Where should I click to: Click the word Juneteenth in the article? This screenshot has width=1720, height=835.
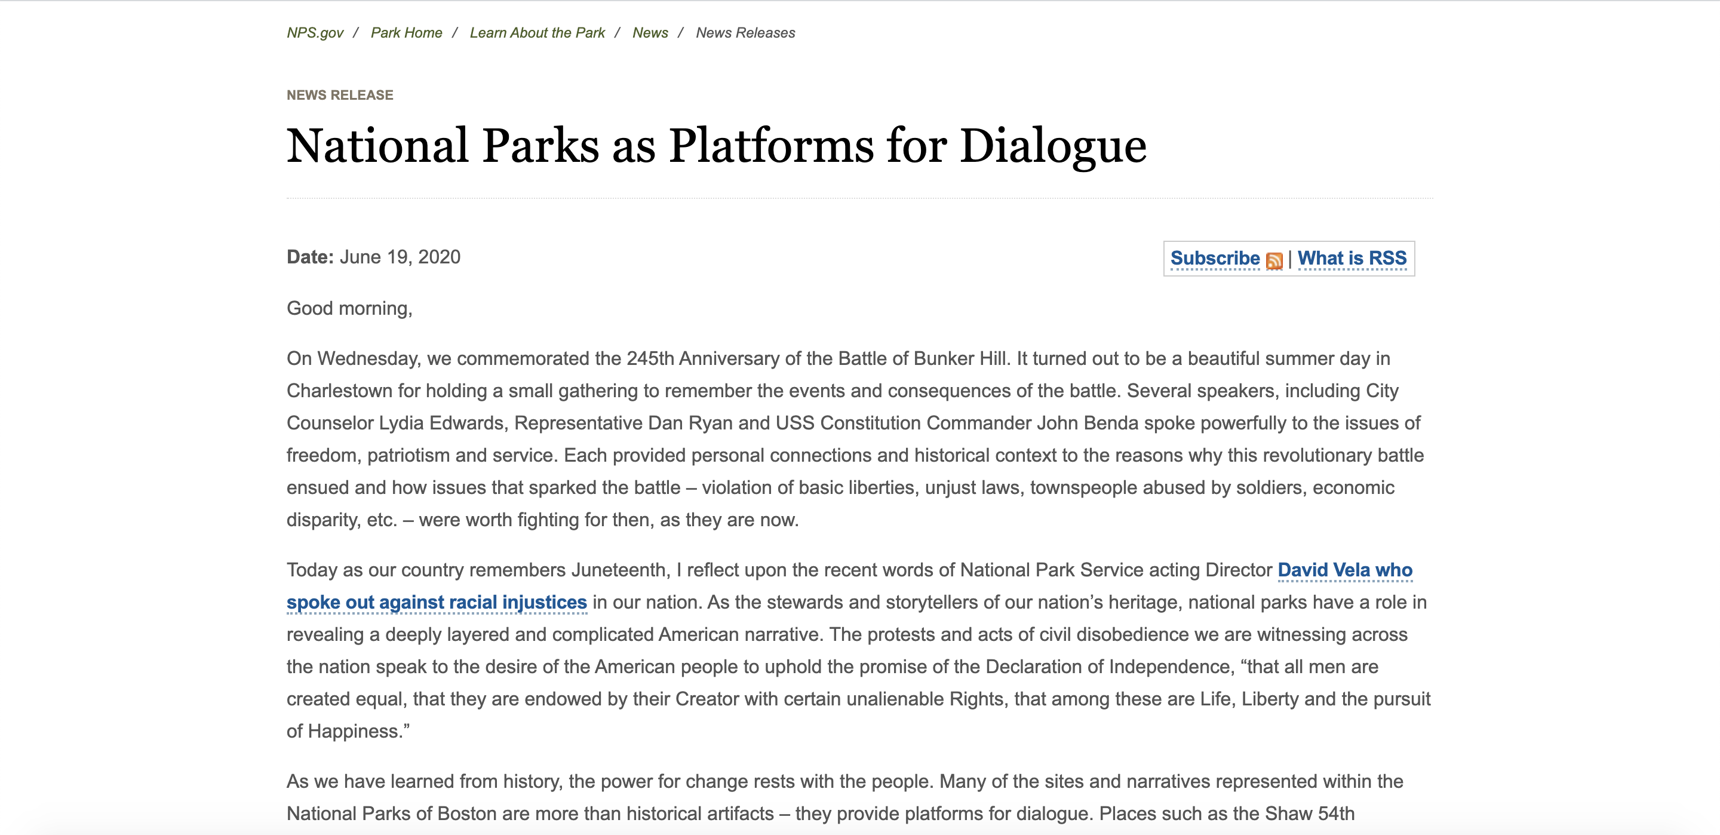(618, 570)
